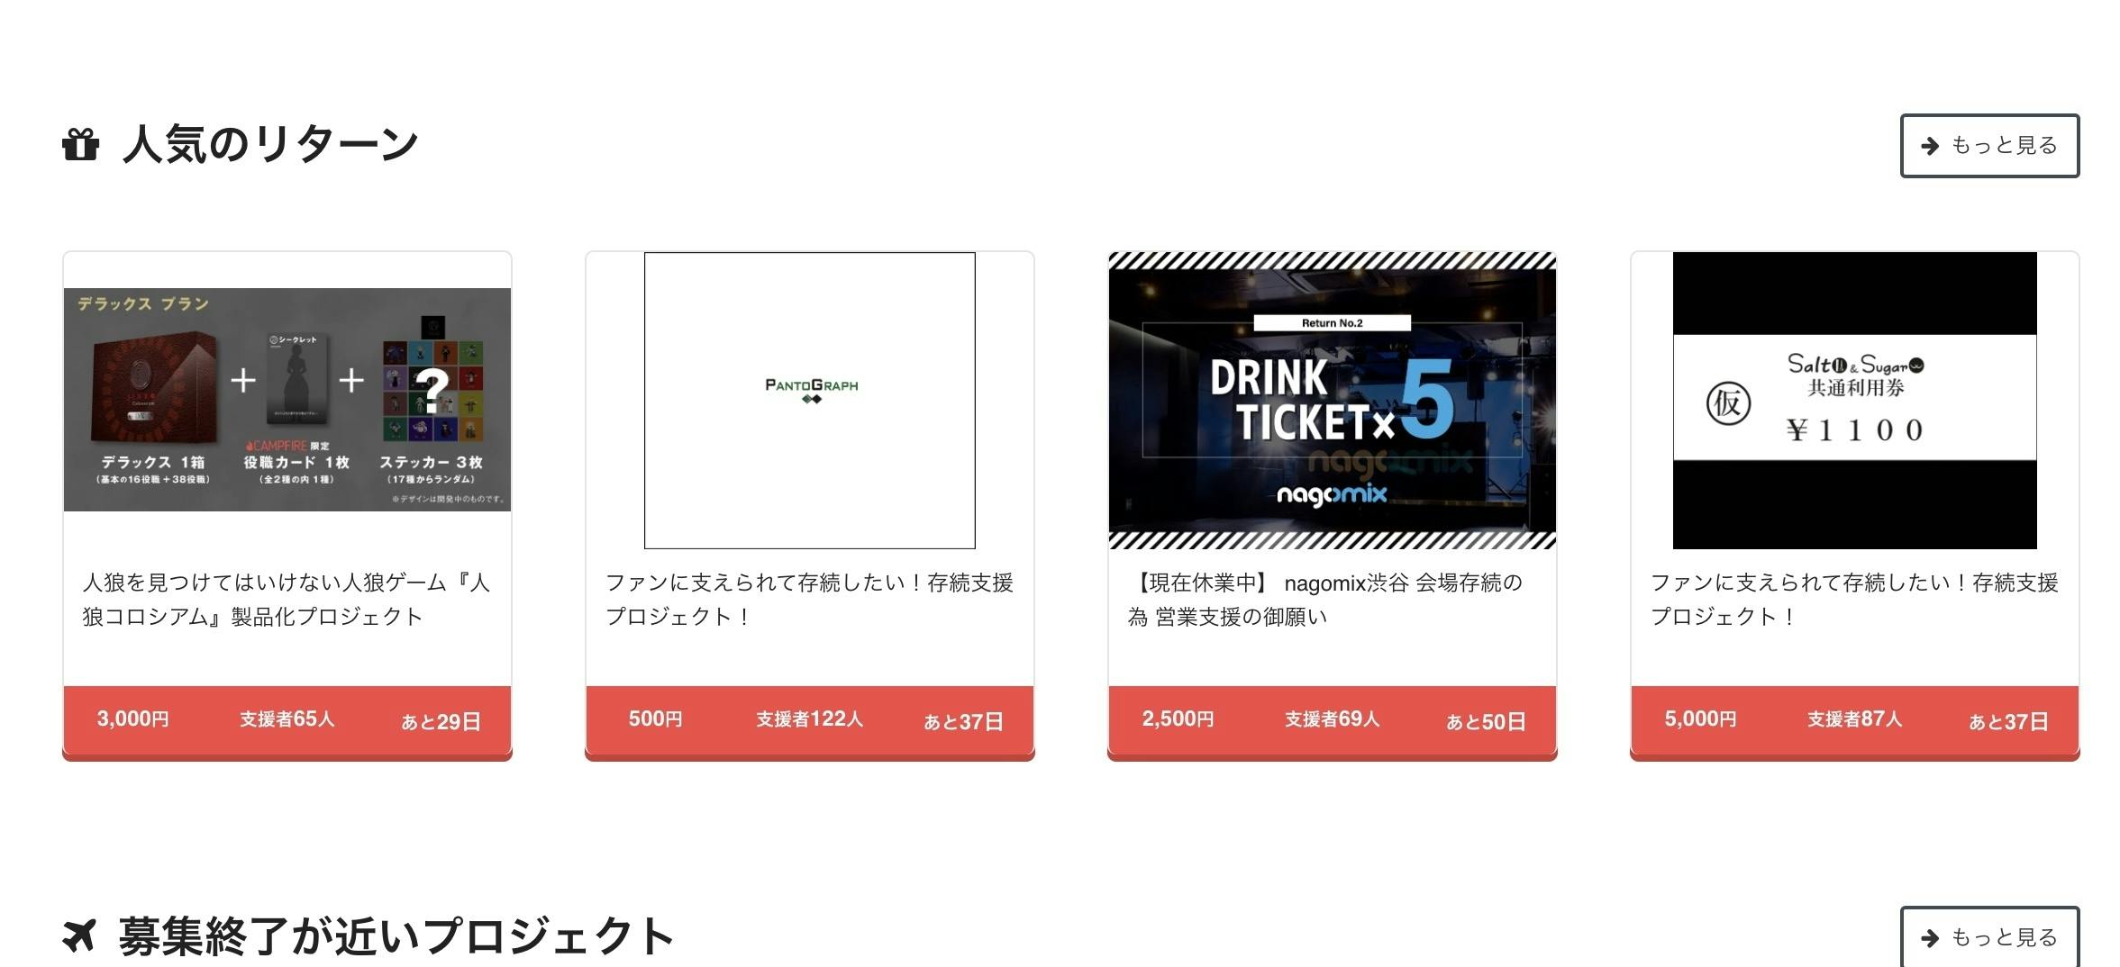The width and height of the screenshot is (2120, 967).
Task: Click arrow icon in top もっと見る button
Action: 1929,146
